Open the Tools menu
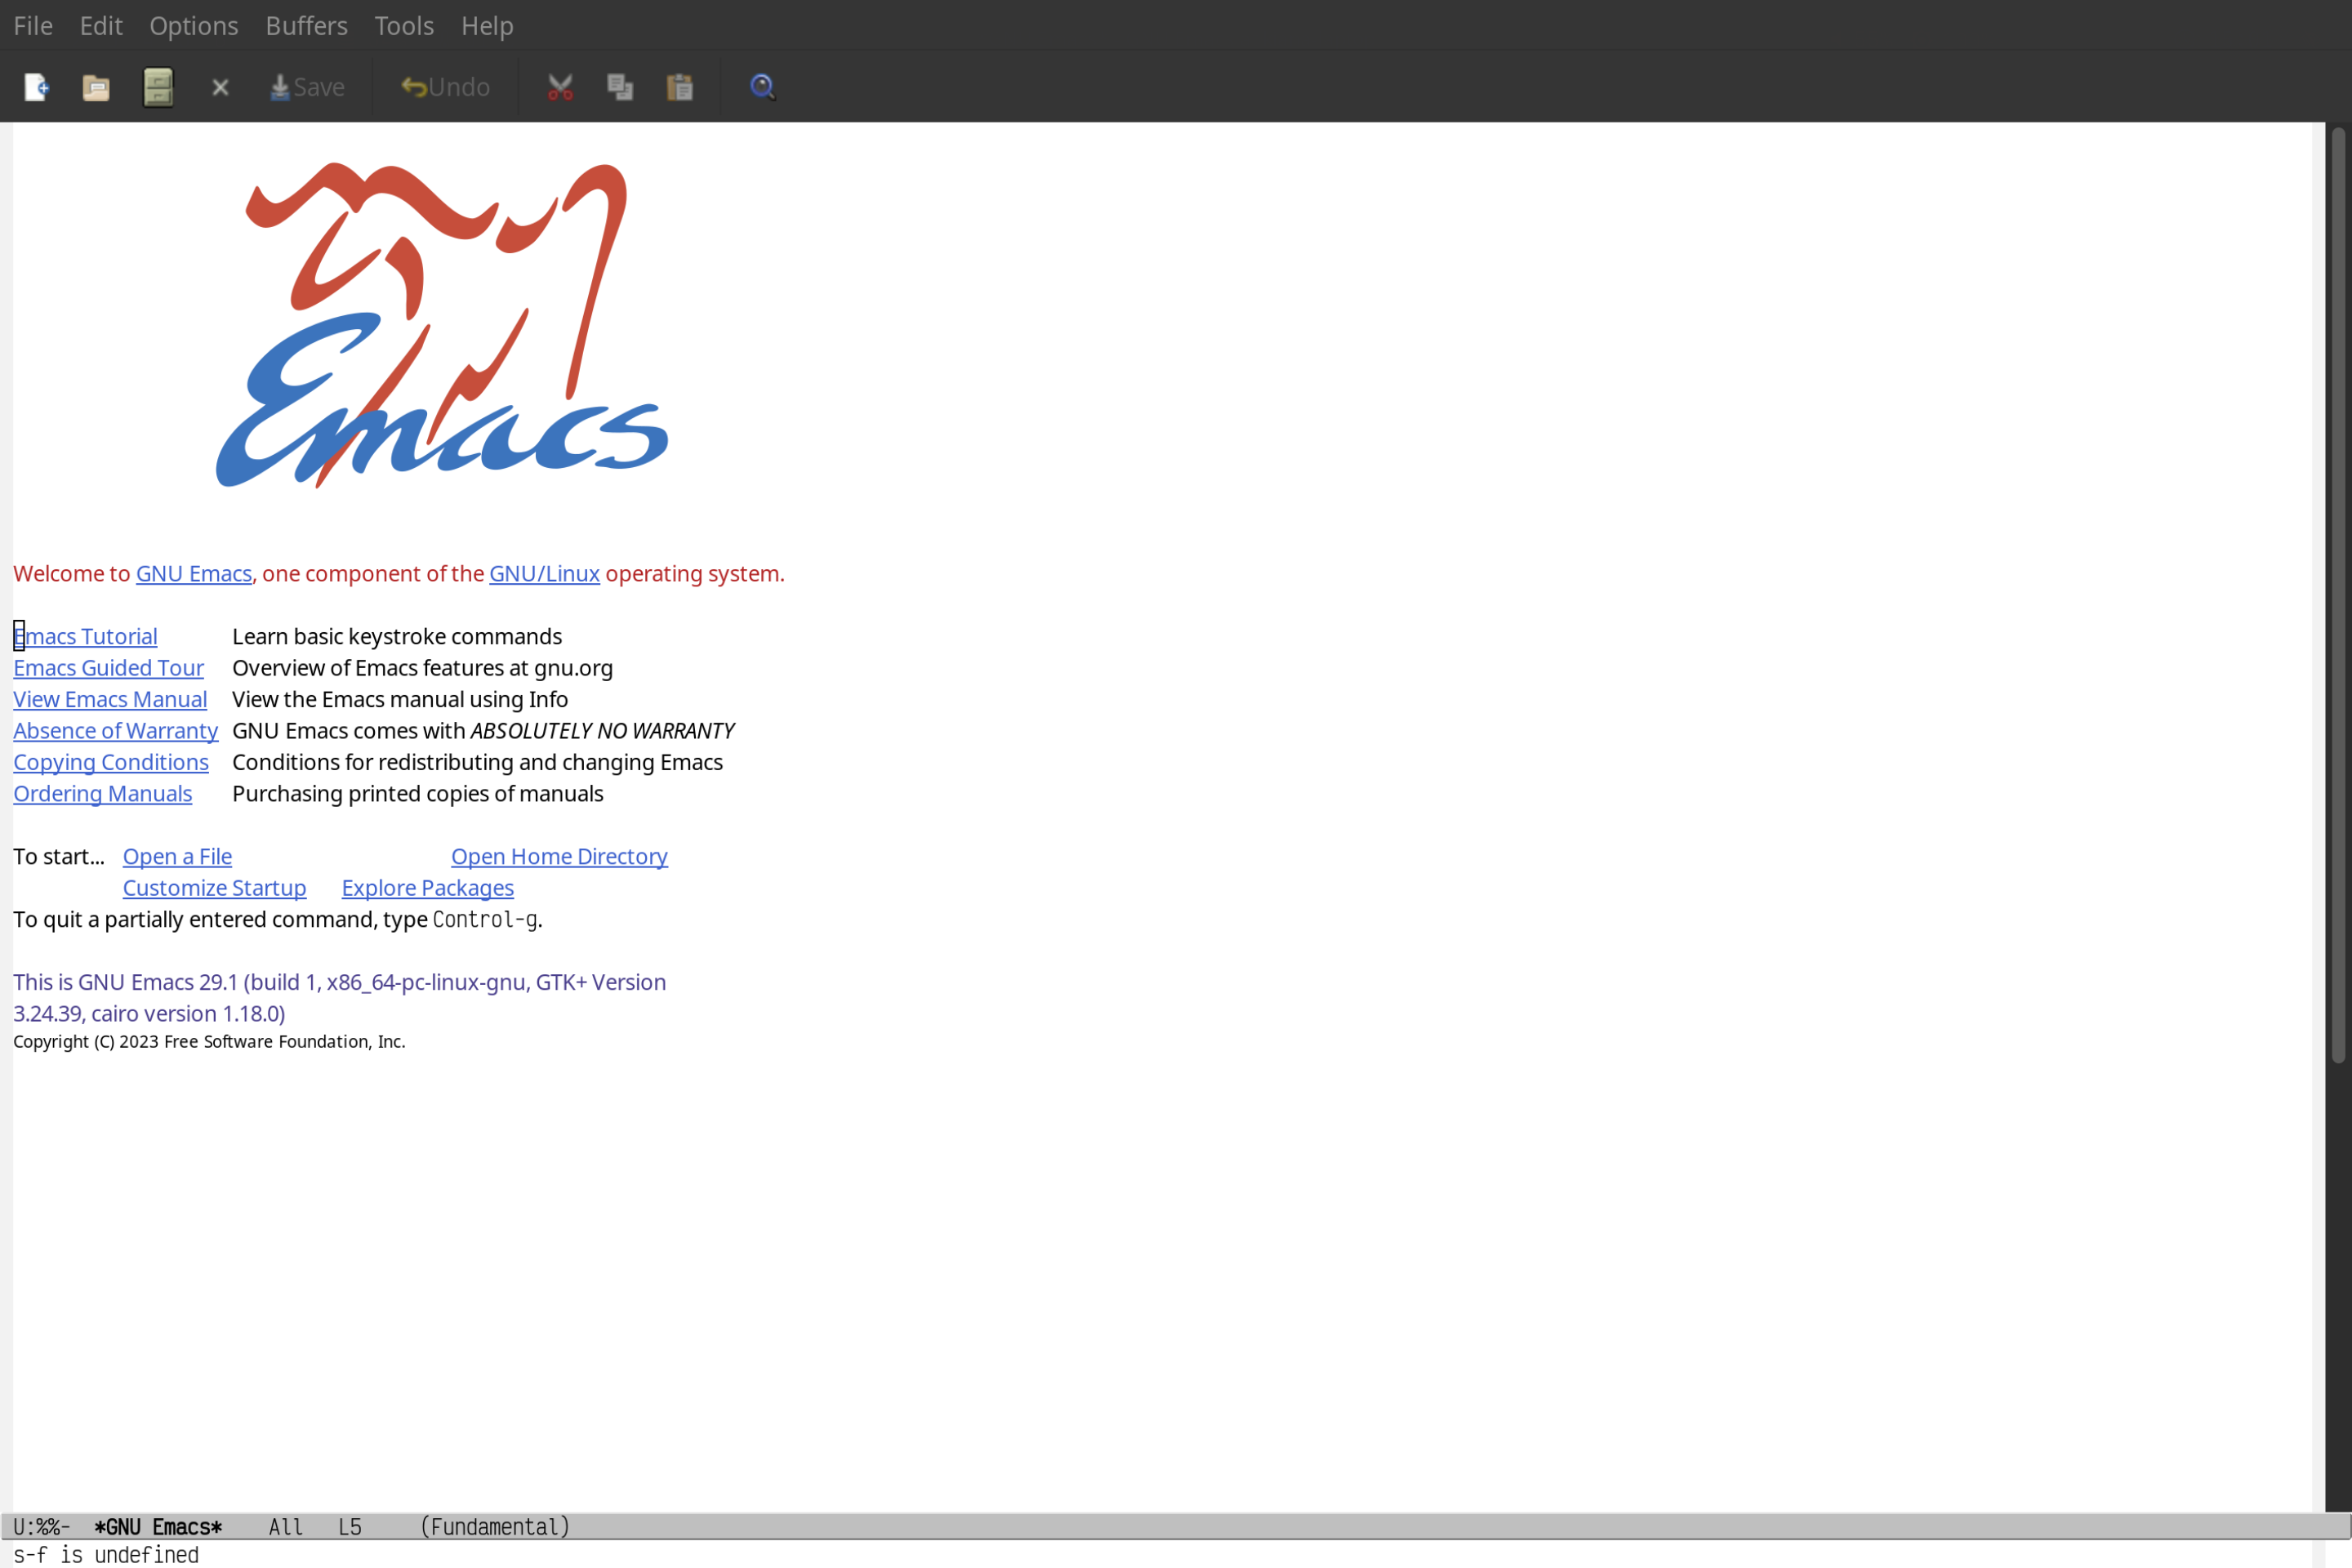This screenshot has height=1568, width=2352. pos(403,24)
